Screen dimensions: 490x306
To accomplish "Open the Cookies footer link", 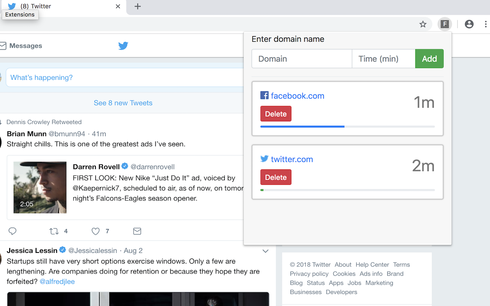I will pos(344,274).
